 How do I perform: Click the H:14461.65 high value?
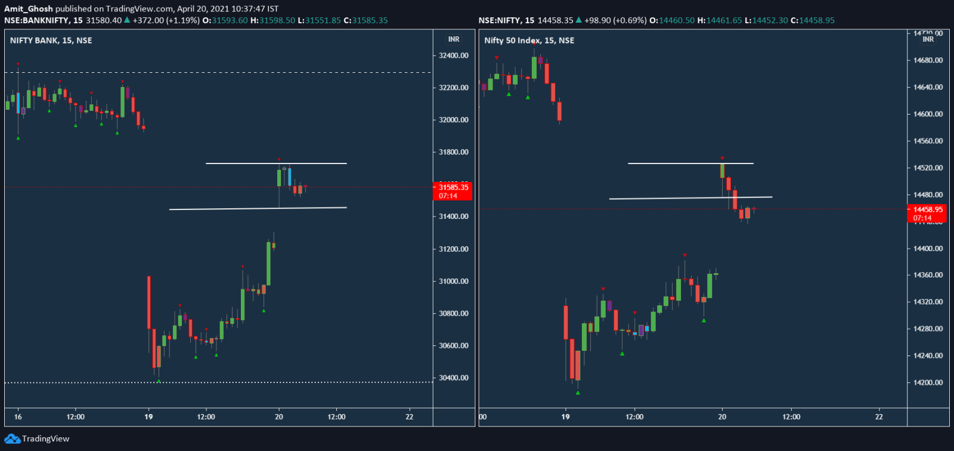click(x=720, y=20)
